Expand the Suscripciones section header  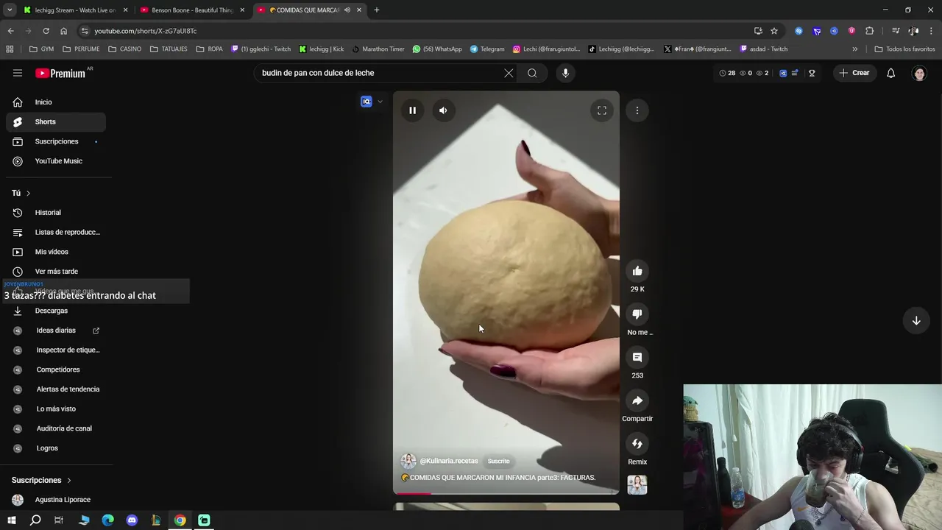[x=42, y=480]
